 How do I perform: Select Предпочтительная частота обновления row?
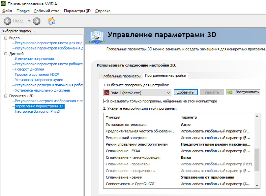179,131
